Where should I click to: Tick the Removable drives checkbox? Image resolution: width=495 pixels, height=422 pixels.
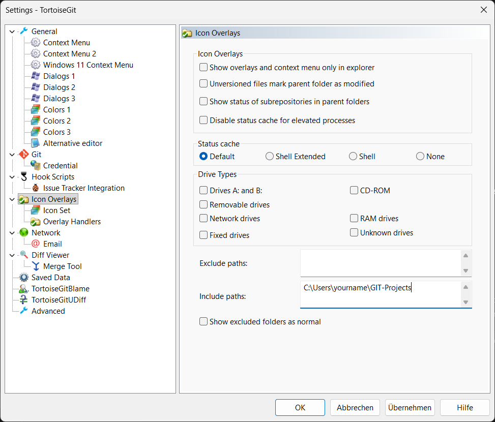tap(203, 205)
